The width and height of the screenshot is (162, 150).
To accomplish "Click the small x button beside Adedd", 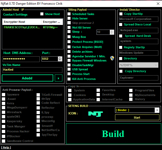I will coord(58,78).
